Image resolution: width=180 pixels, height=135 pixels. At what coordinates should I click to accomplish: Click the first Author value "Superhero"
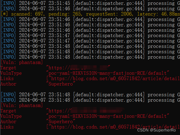click(61, 84)
